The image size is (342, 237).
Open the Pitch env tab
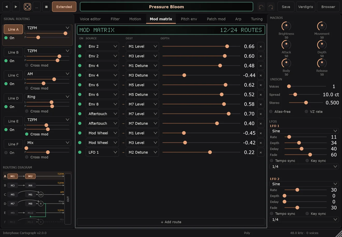[x=189, y=19]
